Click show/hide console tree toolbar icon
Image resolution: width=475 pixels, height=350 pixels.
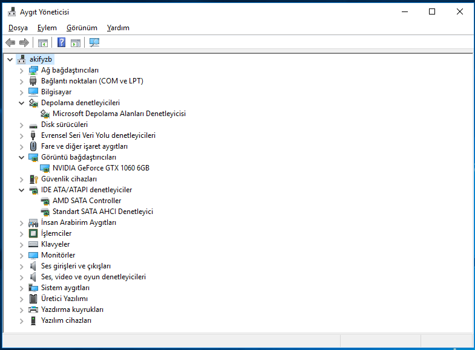(x=43, y=42)
